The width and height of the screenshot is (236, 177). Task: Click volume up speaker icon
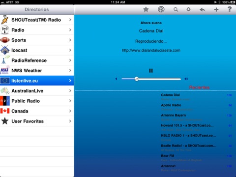coord(186,79)
